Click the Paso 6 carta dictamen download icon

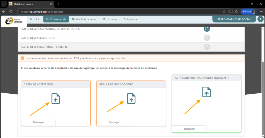pos(207,47)
